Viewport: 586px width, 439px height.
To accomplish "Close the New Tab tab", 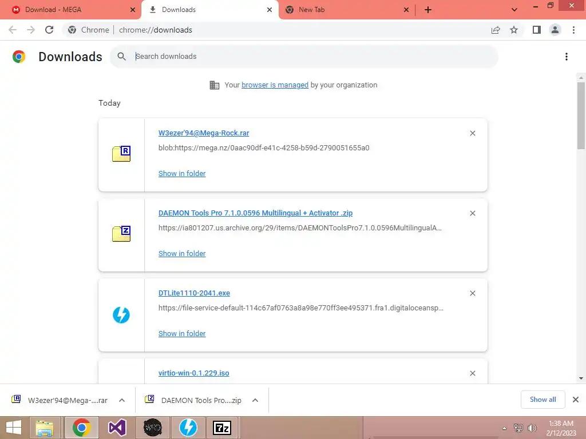I will click(406, 10).
